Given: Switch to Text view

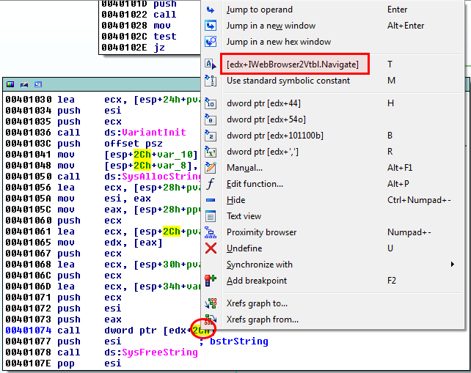Looking at the screenshot, I should (244, 216).
